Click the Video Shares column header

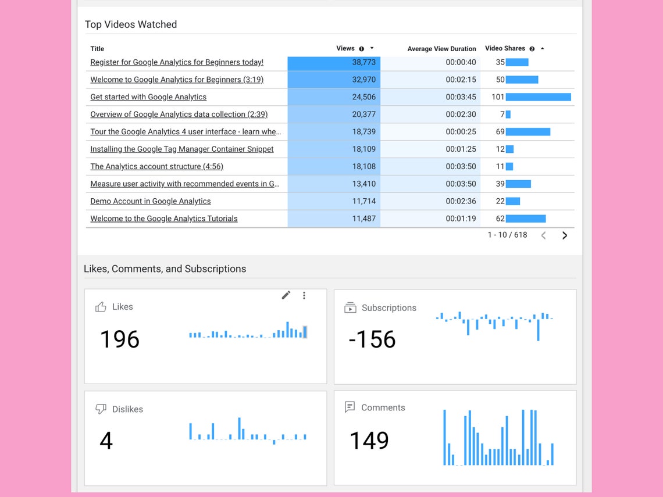pos(505,48)
